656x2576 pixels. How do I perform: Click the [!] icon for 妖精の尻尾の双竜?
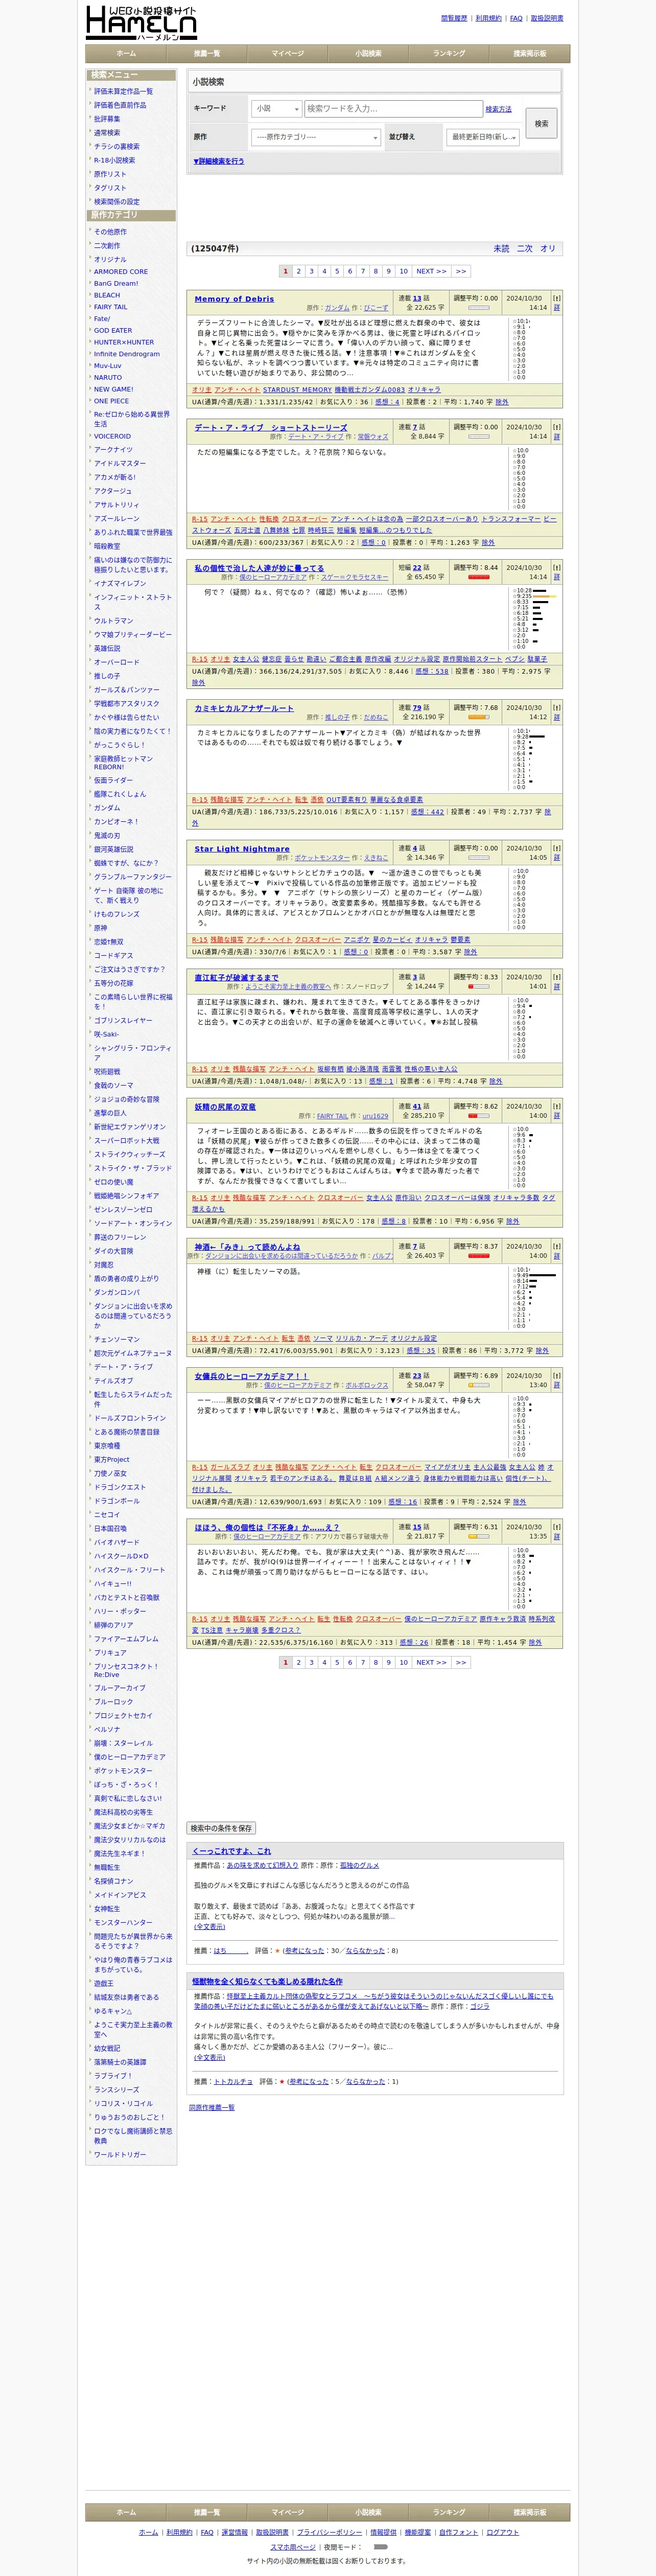pyautogui.click(x=557, y=1106)
